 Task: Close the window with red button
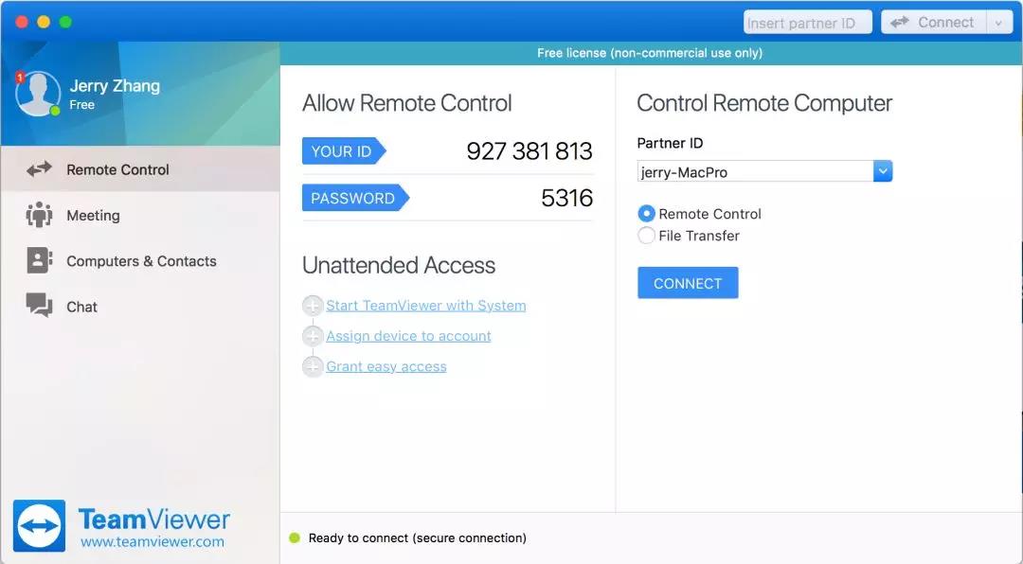pos(22,22)
